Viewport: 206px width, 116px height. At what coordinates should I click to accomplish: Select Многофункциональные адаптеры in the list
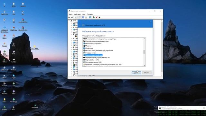click(x=97, y=41)
